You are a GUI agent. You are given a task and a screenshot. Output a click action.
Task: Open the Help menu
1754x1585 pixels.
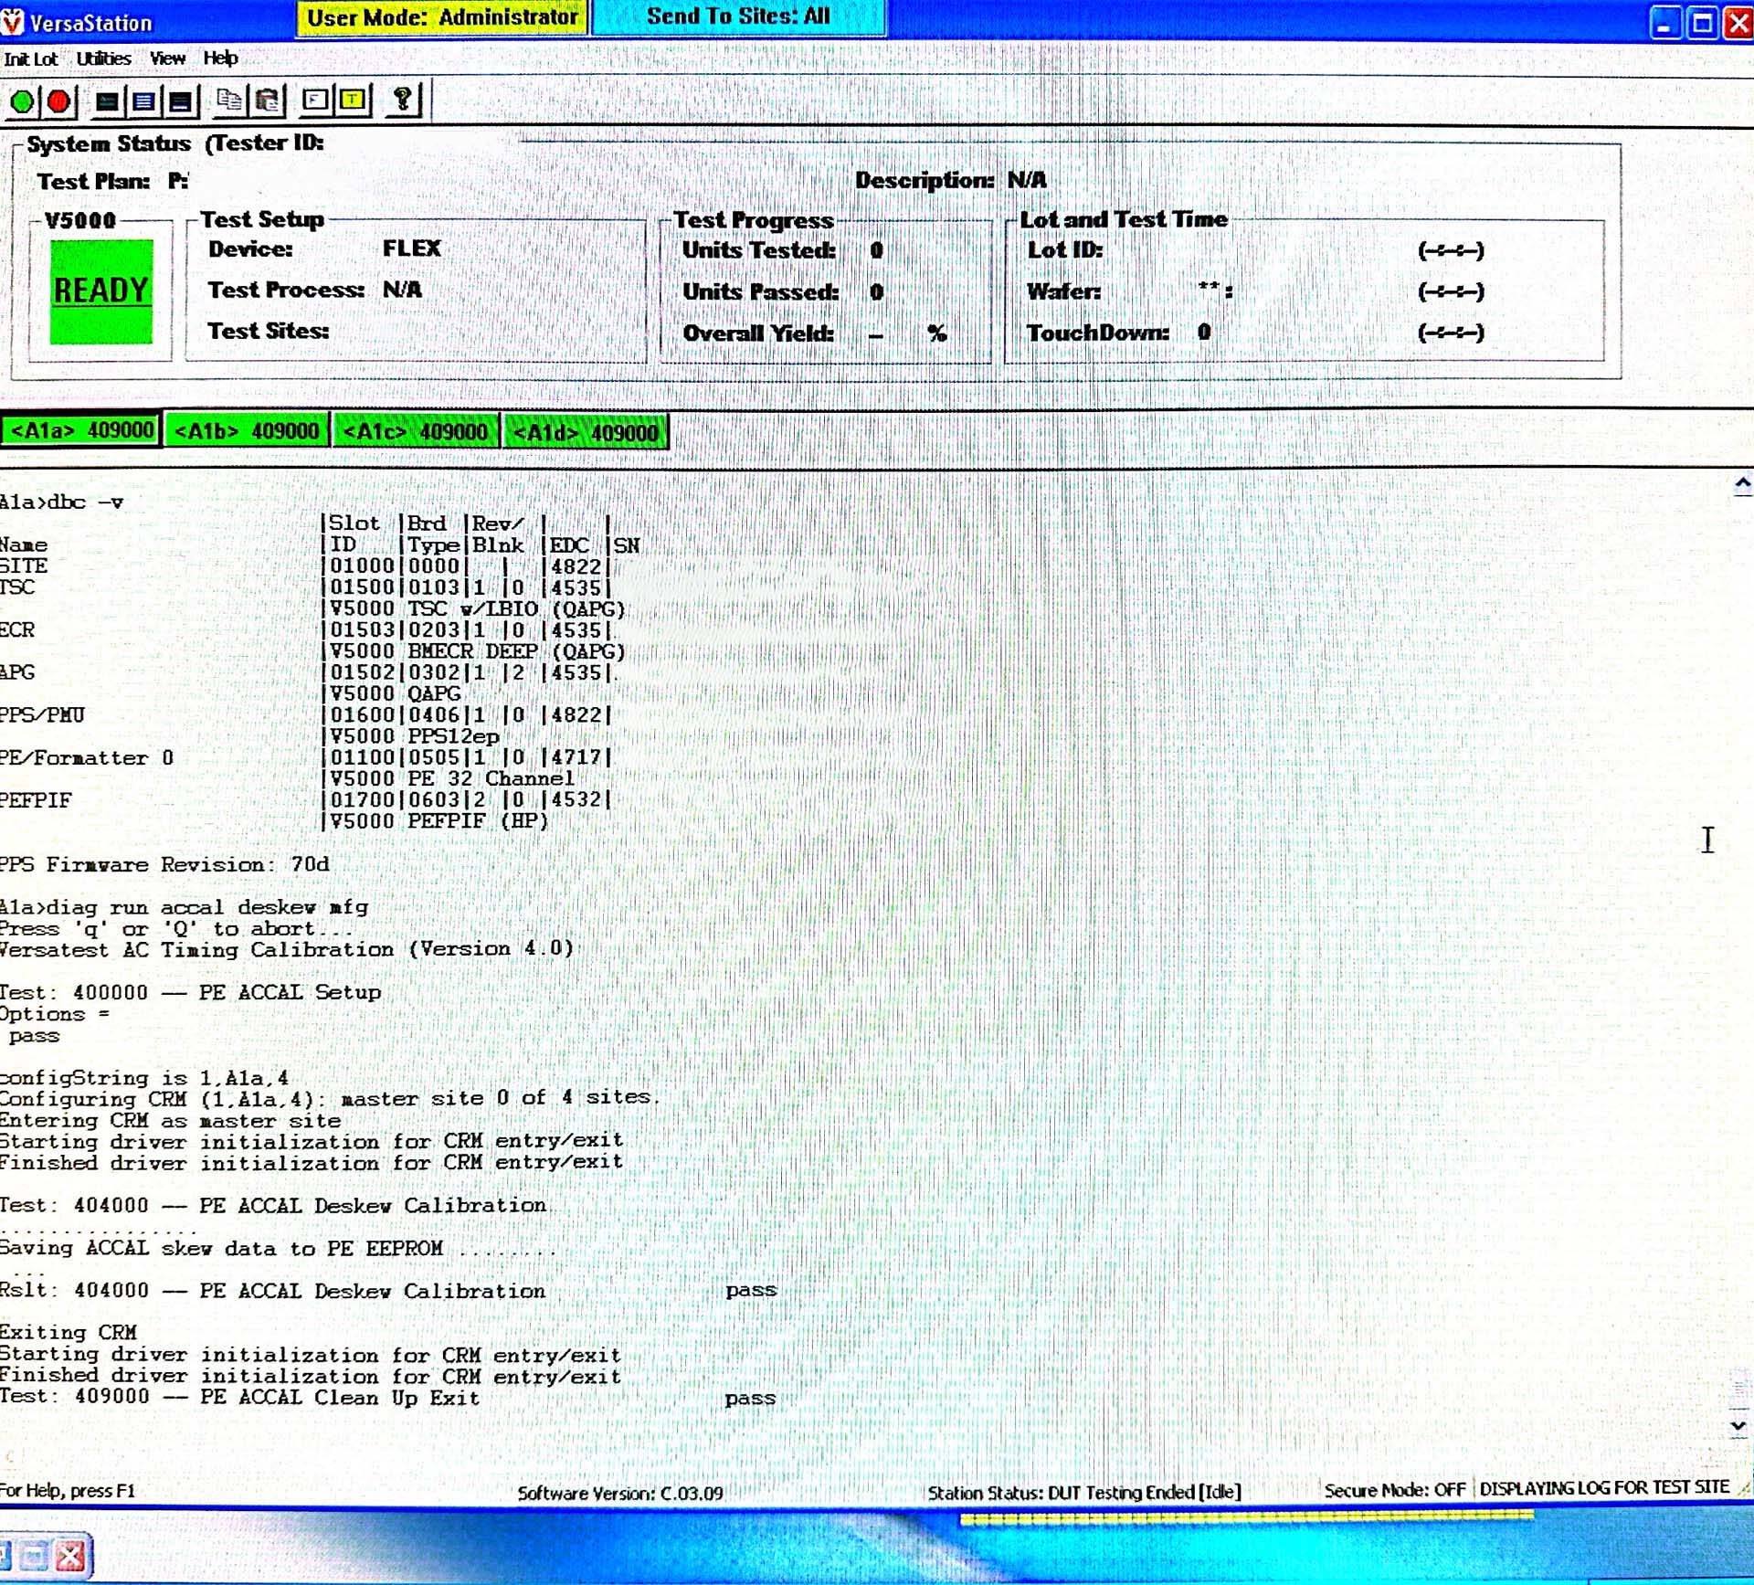220,58
